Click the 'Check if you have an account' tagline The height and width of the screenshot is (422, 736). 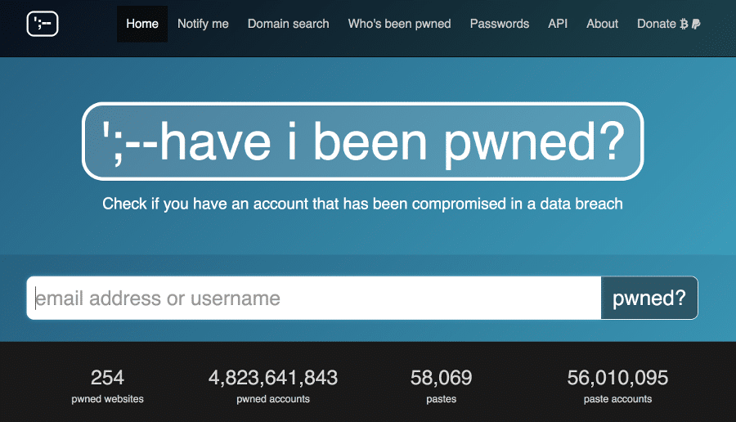coord(362,204)
